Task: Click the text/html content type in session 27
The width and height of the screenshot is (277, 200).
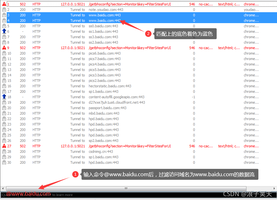Action: pyautogui.click(x=229, y=146)
